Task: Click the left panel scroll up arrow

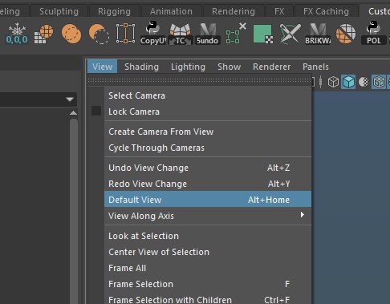Action: pos(74,113)
